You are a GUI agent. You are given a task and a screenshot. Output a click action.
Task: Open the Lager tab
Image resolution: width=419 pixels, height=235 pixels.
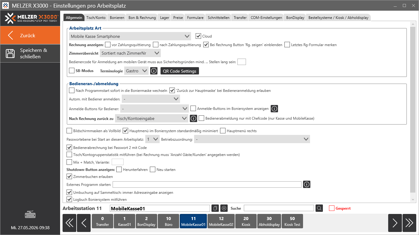165,18
